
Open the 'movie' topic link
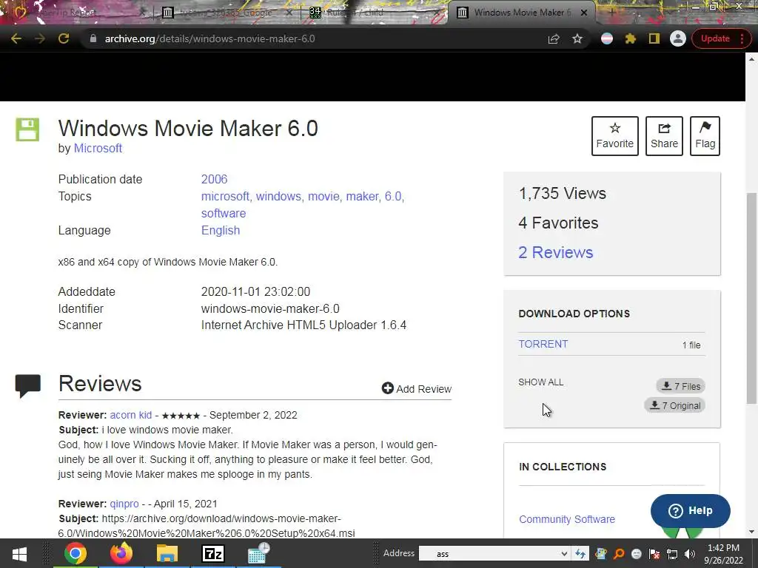click(x=324, y=197)
